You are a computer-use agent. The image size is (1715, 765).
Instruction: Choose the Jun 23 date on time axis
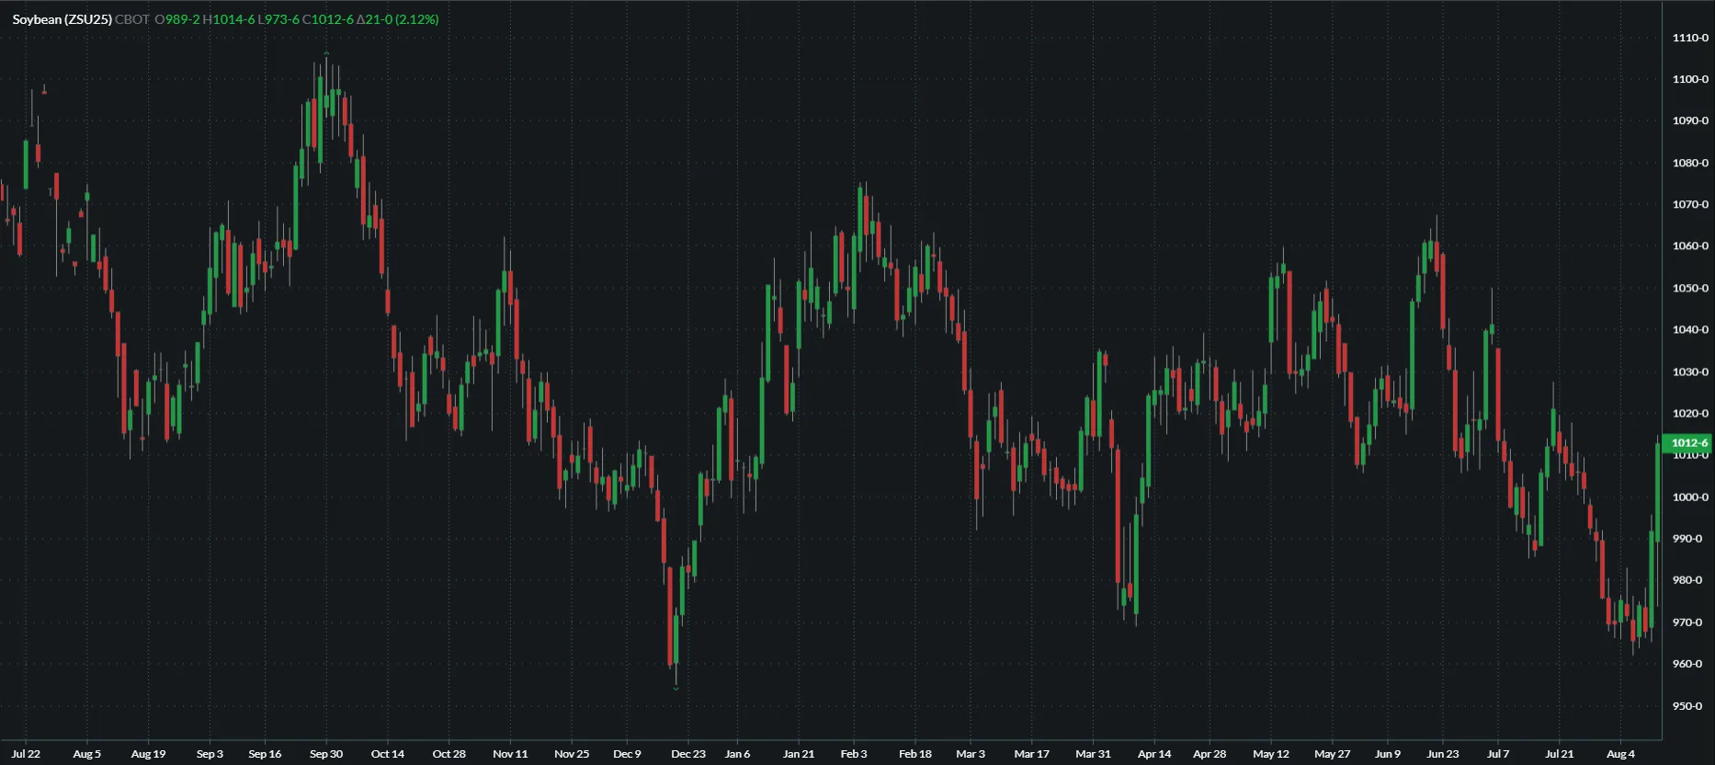click(x=1442, y=754)
